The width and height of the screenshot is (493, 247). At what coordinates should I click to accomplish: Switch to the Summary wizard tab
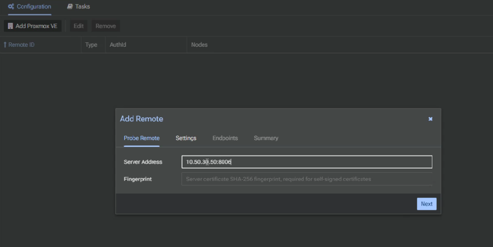click(266, 138)
